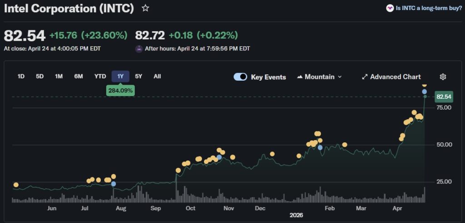Switch chart to YTD range
Image resolution: width=465 pixels, height=223 pixels.
pyautogui.click(x=100, y=77)
